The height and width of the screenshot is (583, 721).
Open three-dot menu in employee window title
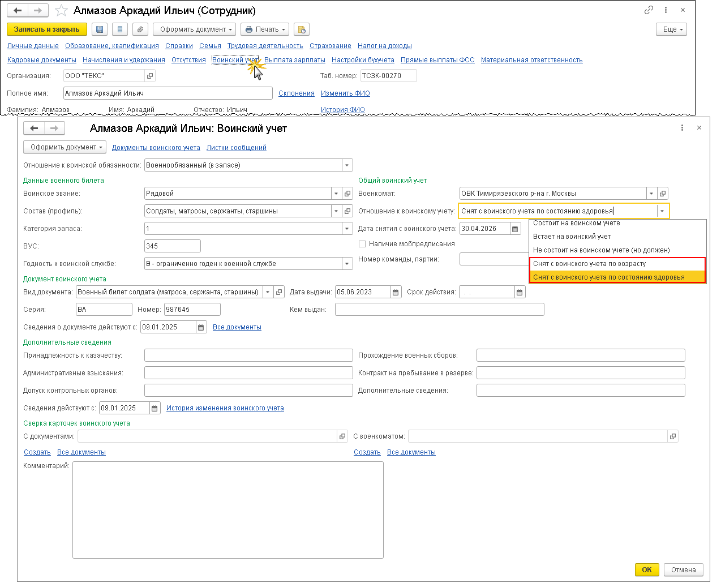click(x=666, y=10)
